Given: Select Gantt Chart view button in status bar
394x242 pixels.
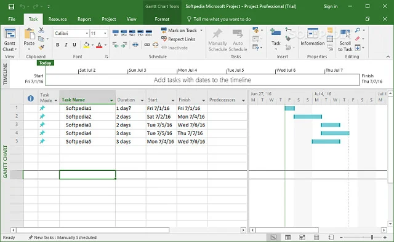Looking at the screenshot, I should tap(273, 237).
